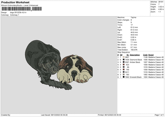Click the brown swatch with 423 stitches
The height and width of the screenshot is (117, 165).
point(124,65)
